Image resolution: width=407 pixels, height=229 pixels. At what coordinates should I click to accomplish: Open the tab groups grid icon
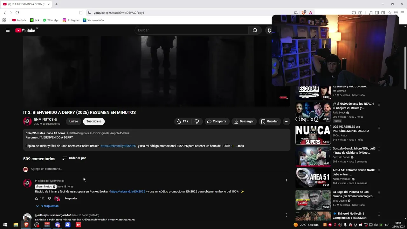pyautogui.click(x=4, y=20)
